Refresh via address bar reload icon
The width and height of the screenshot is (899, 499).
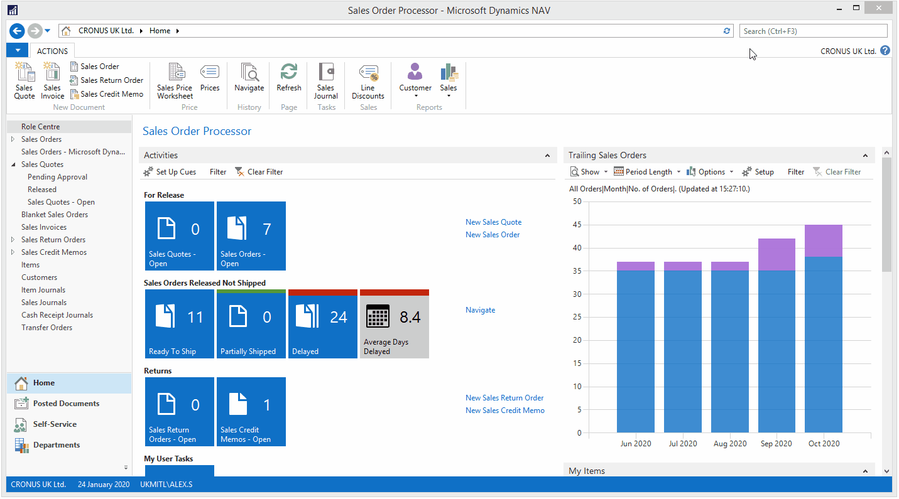tap(727, 31)
